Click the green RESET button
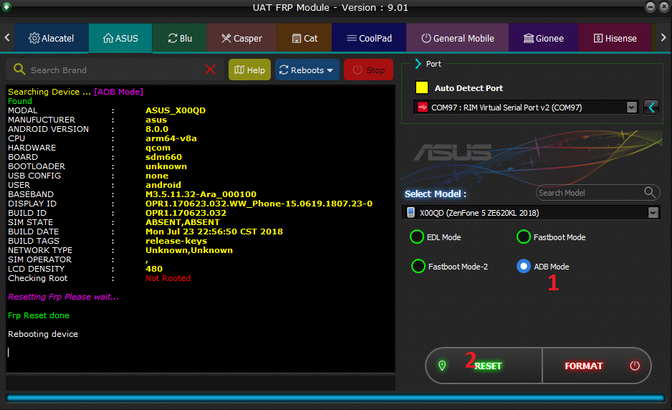Screen dimensions: 672x410 tap(484, 366)
